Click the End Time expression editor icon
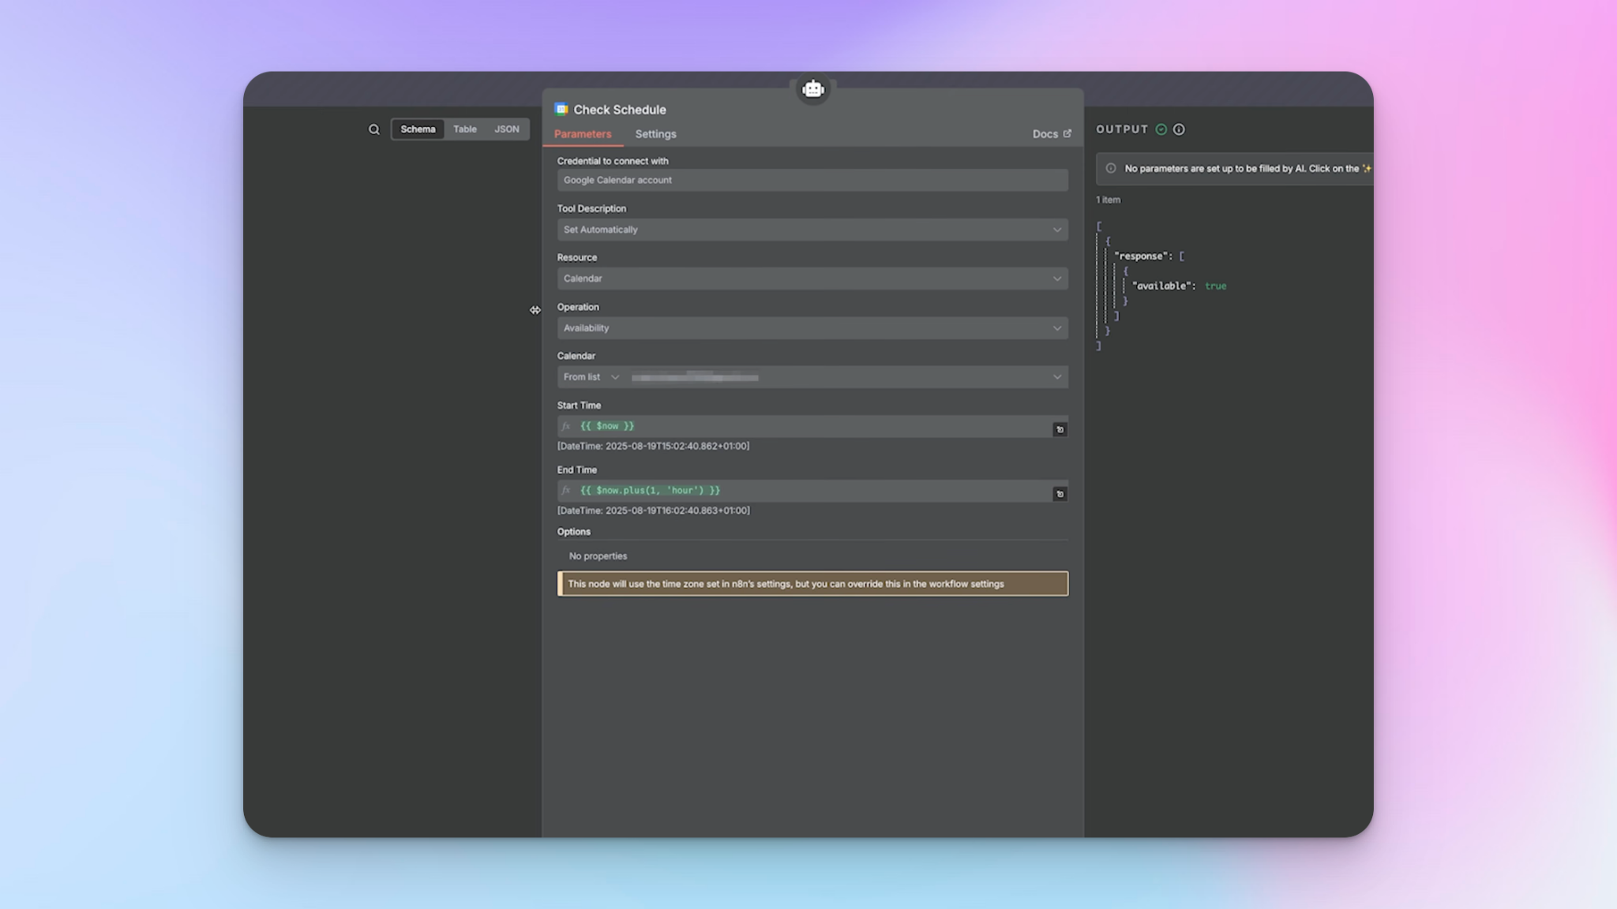Screen dimensions: 1617x909 [1060, 494]
